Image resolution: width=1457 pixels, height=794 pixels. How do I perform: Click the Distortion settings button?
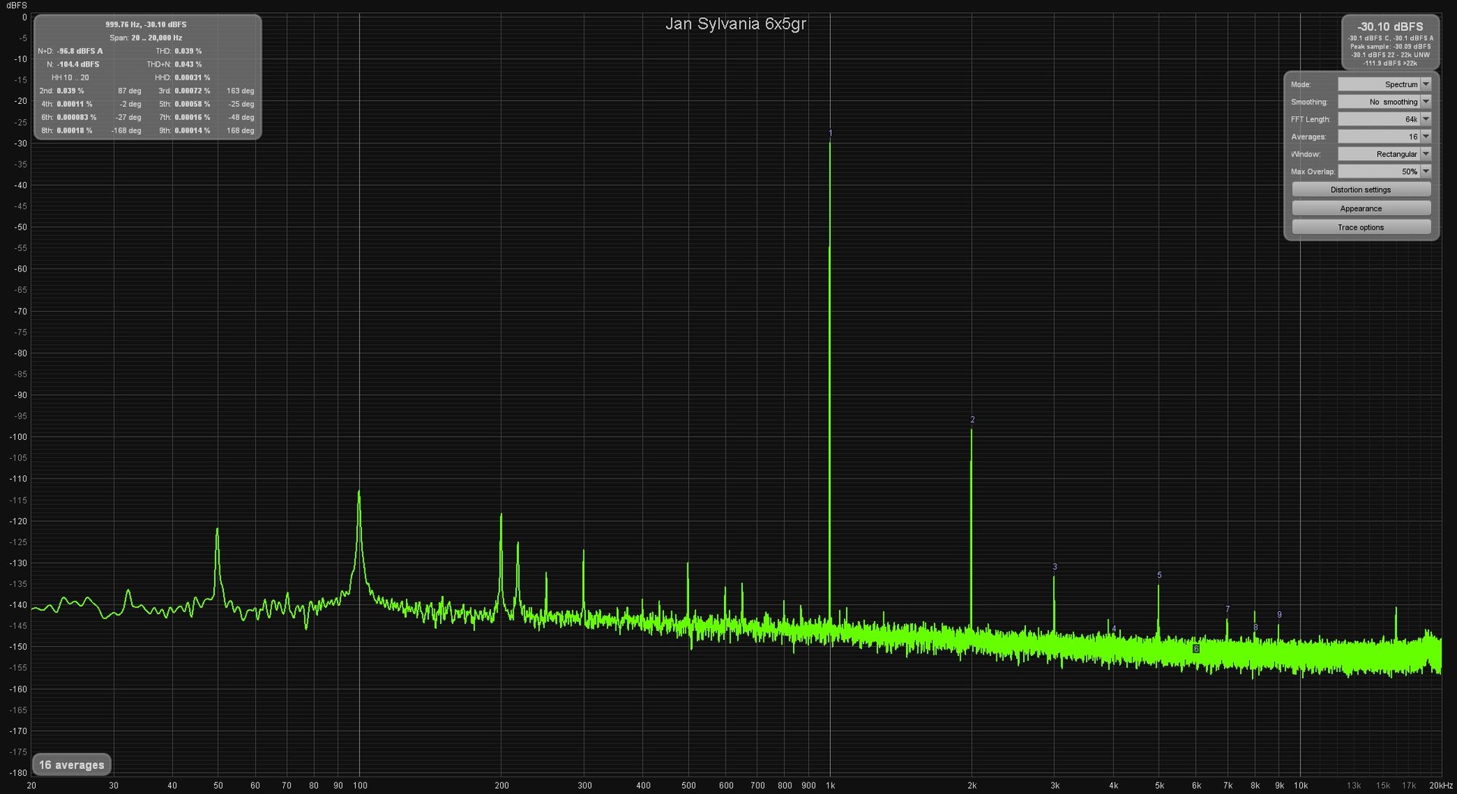coord(1361,190)
